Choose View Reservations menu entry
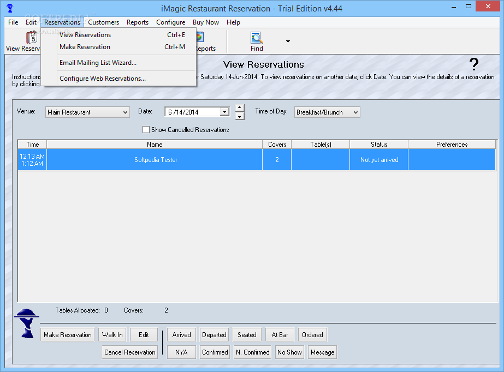This screenshot has width=504, height=372. [118, 35]
